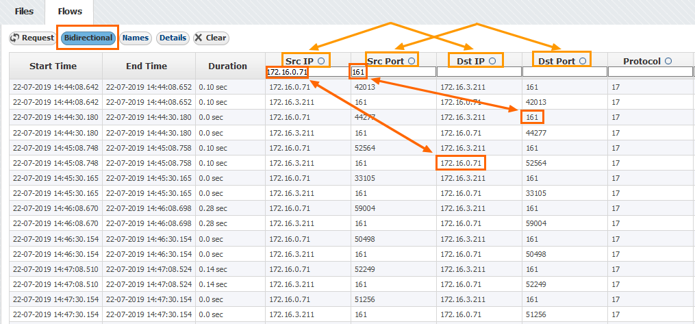Click the empty Dst Port filter field
Image resolution: width=695 pixels, height=324 pixels.
tap(564, 72)
